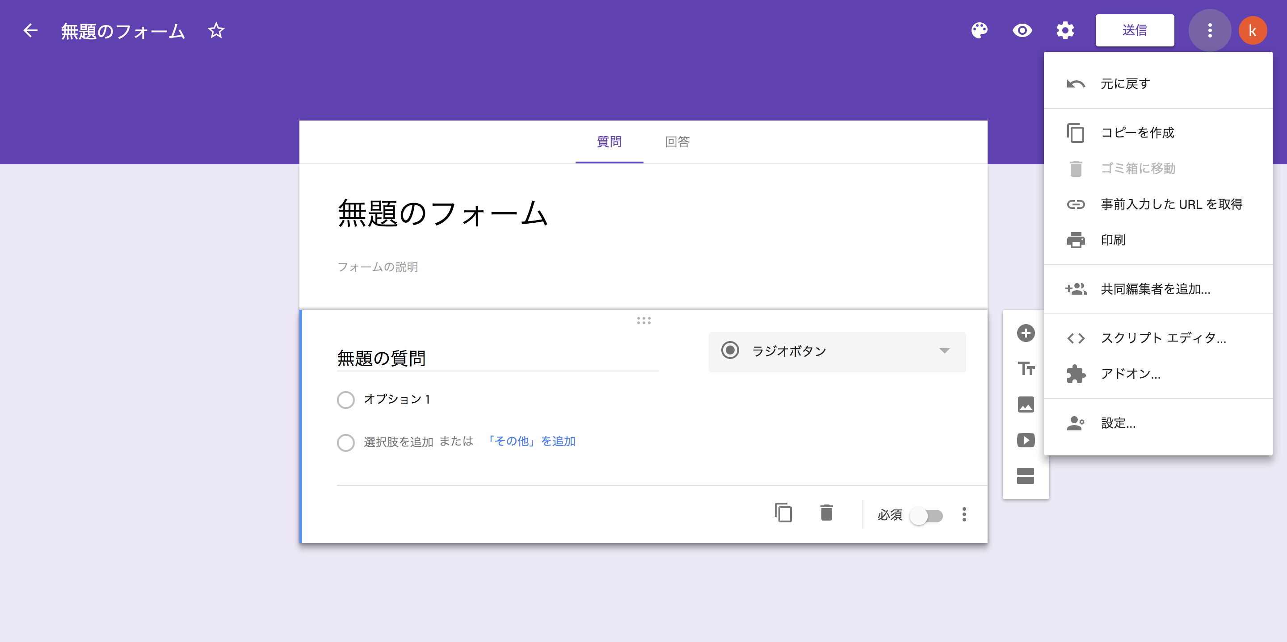Click the puzzle piece add-on icon

click(x=1076, y=373)
